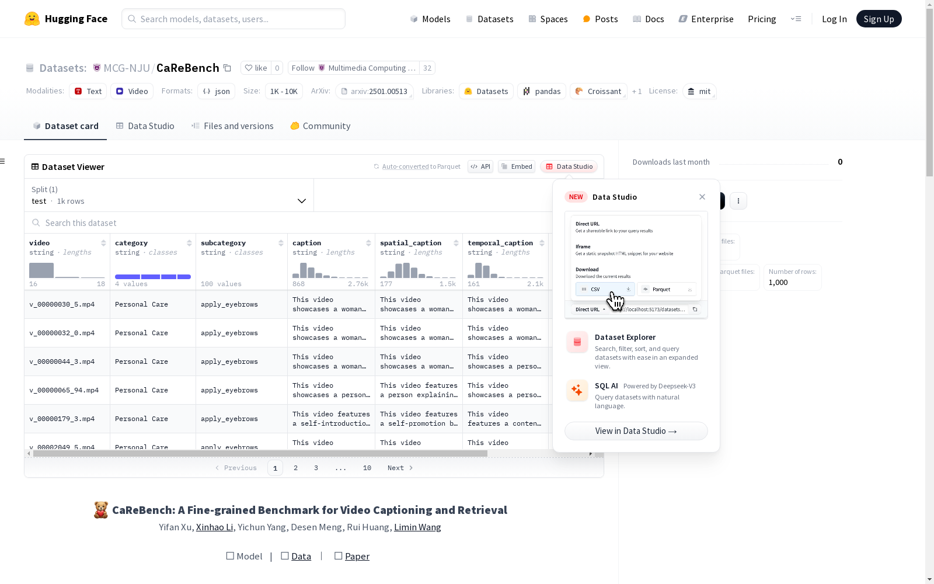Open the Embed button in Dataset Viewer
This screenshot has width=934, height=584.
click(517, 166)
